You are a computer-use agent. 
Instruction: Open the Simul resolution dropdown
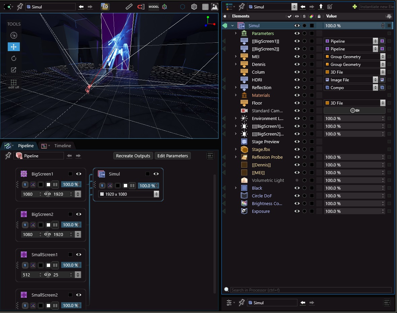(156, 194)
